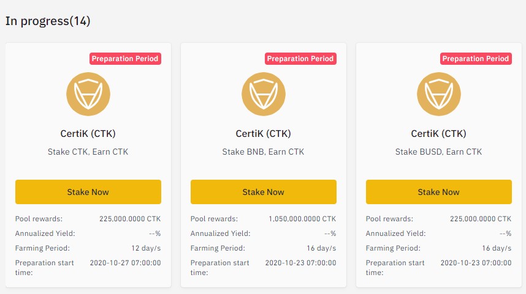526x294 pixels.
Task: Click Preparation Period badge on the Stake BNB card
Action: (x=300, y=59)
